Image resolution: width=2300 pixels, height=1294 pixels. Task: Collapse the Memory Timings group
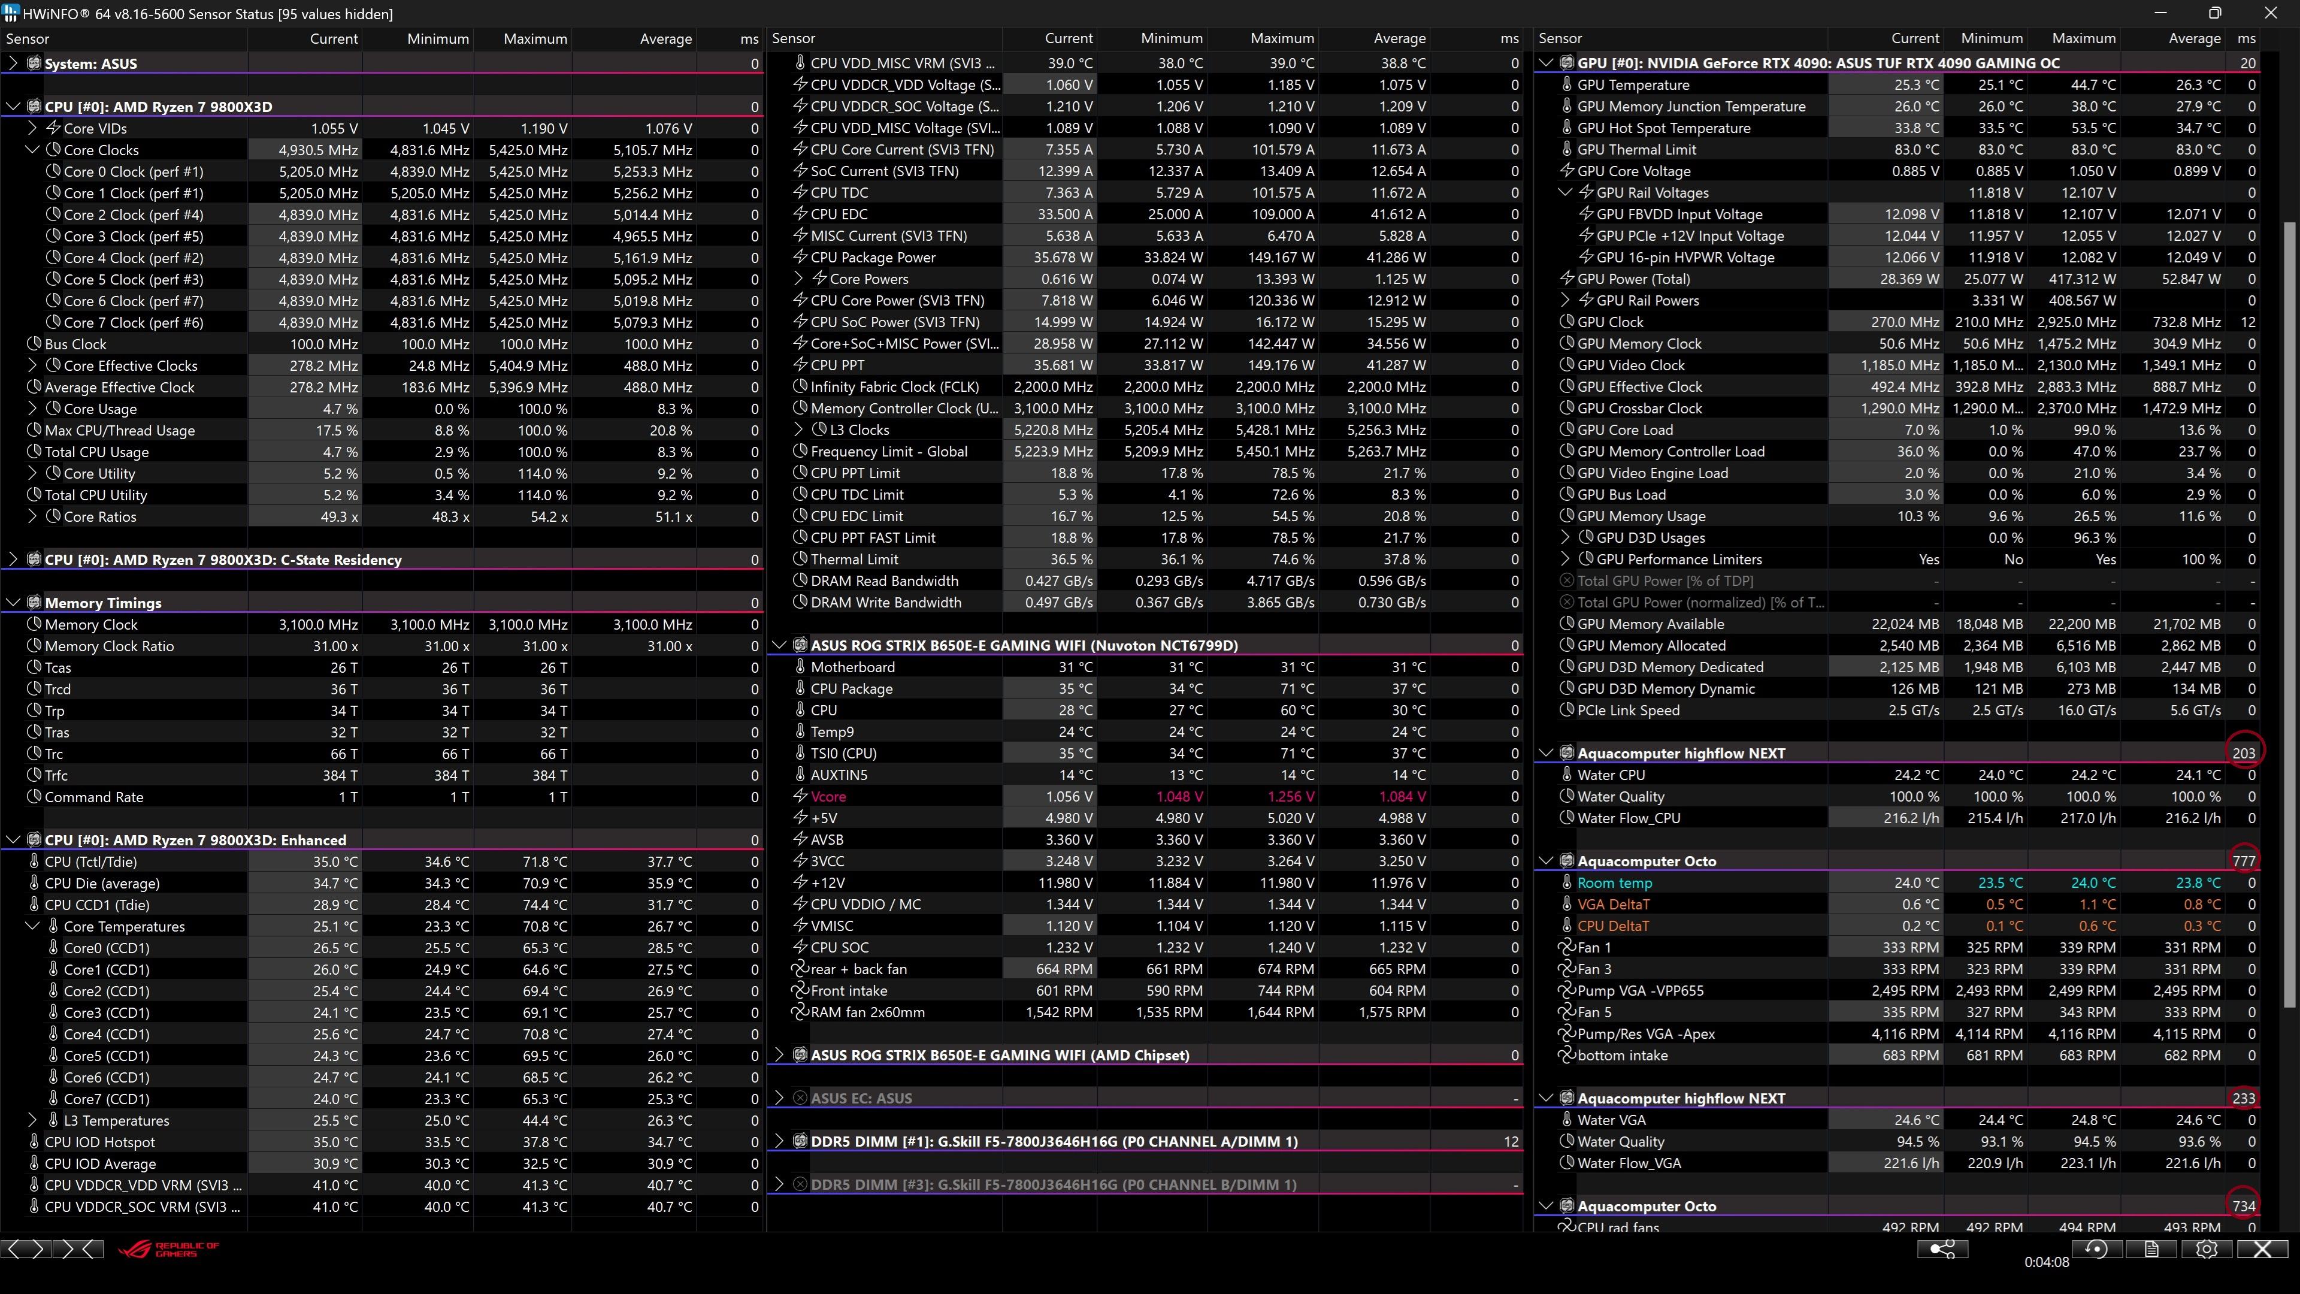(x=13, y=603)
